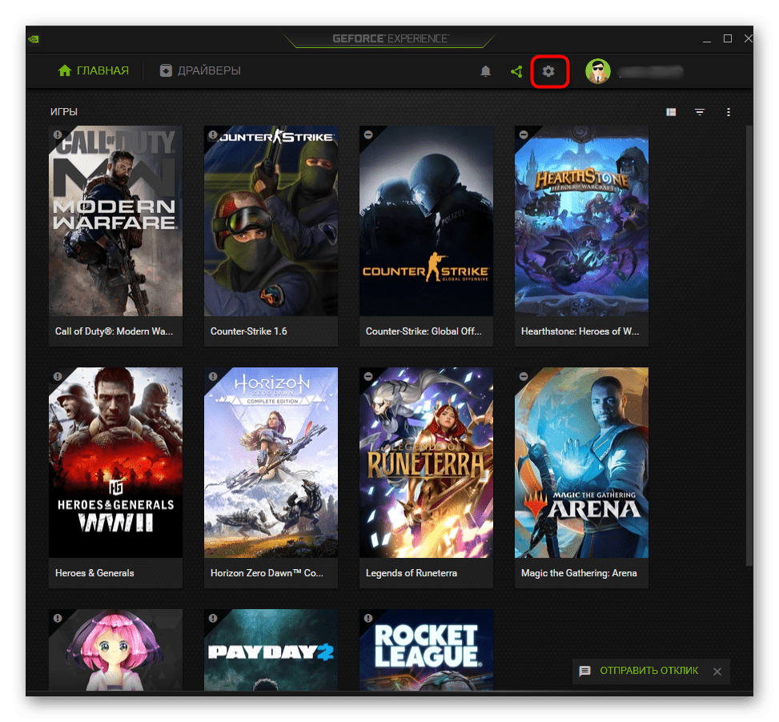Open Horizon Zero Dawn game tile
Screen dimensions: 779x722
coord(271,464)
